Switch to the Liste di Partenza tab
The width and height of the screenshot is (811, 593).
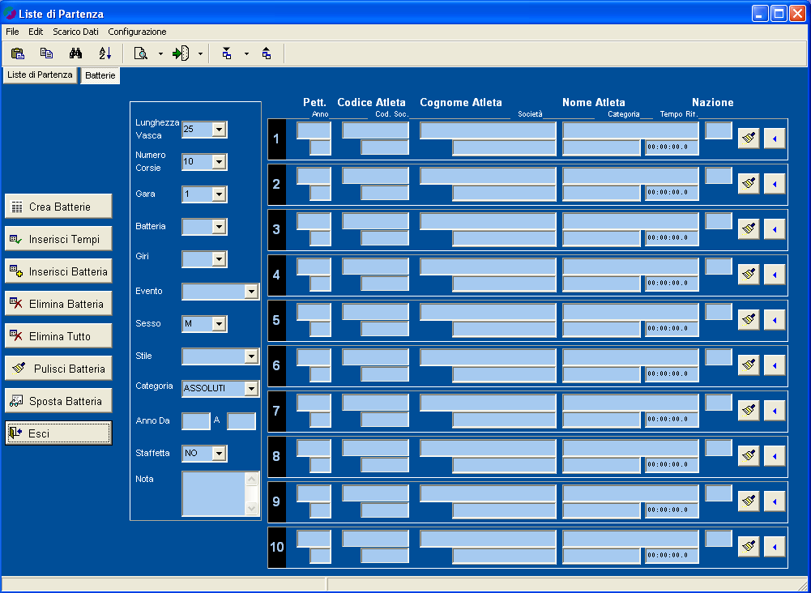click(x=40, y=75)
